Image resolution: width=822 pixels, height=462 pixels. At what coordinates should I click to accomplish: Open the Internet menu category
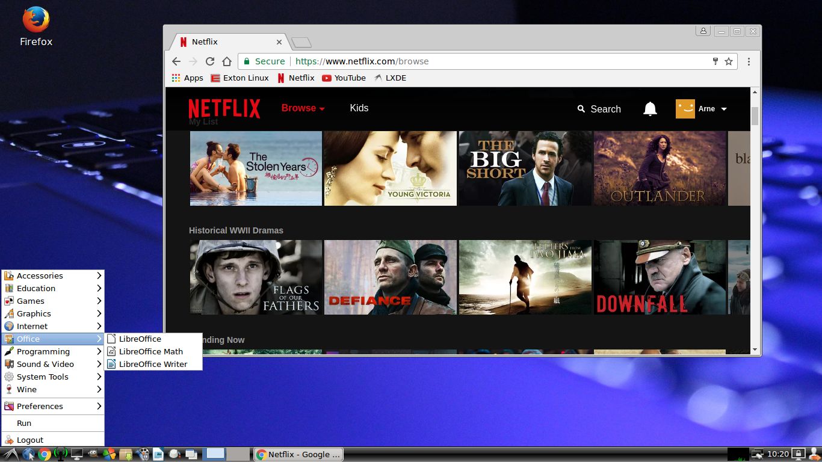point(53,326)
